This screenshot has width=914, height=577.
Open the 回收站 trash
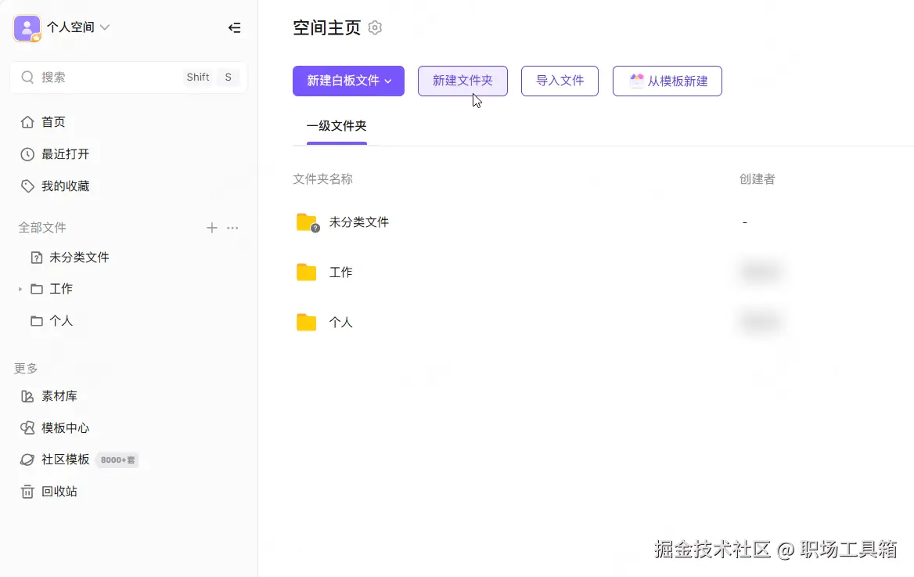point(59,492)
